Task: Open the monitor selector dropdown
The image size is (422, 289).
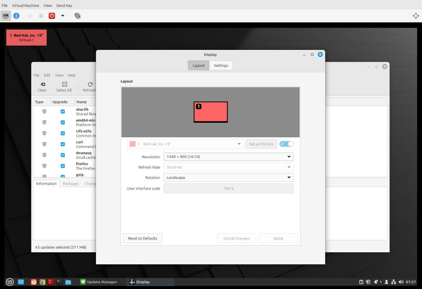Action: pyautogui.click(x=185, y=144)
